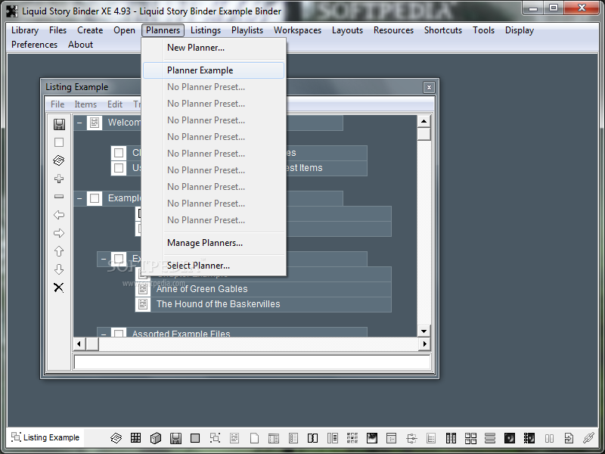
Task: Click the quill pen icon in bottom toolbar
Action: [589, 438]
